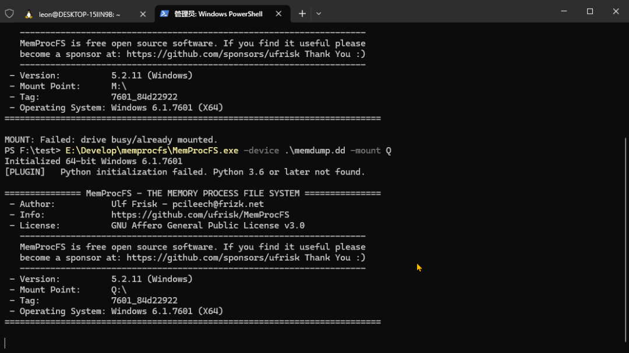Click the '-mount' parameter in the command
The image size is (629, 353).
coord(365,151)
